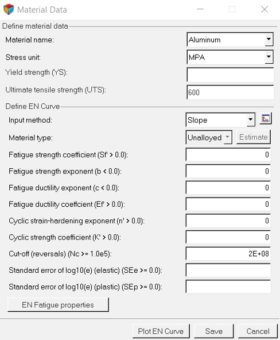280x340 pixels.
Task: Select the SEe elastic standard error field
Action: (x=228, y=270)
